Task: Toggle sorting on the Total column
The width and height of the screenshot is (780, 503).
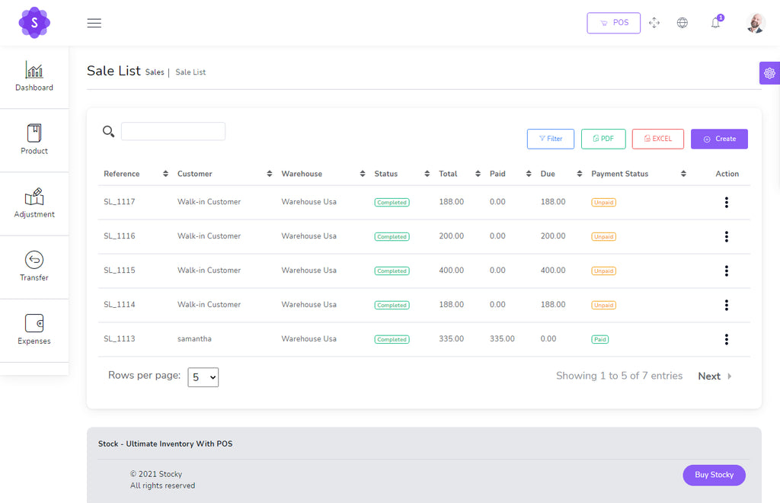Action: (478, 173)
